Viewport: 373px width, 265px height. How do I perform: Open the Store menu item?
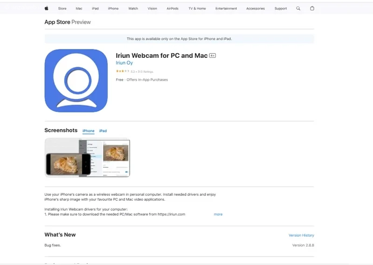62,8
